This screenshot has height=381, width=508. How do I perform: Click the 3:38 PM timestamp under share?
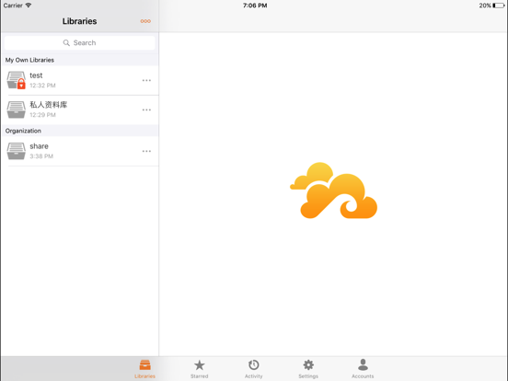tap(41, 156)
